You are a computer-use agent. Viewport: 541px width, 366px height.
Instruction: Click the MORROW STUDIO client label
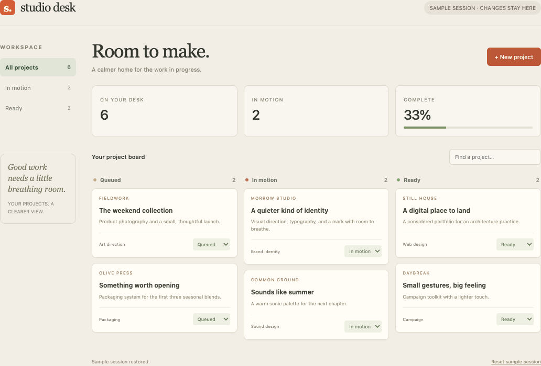pyautogui.click(x=274, y=198)
